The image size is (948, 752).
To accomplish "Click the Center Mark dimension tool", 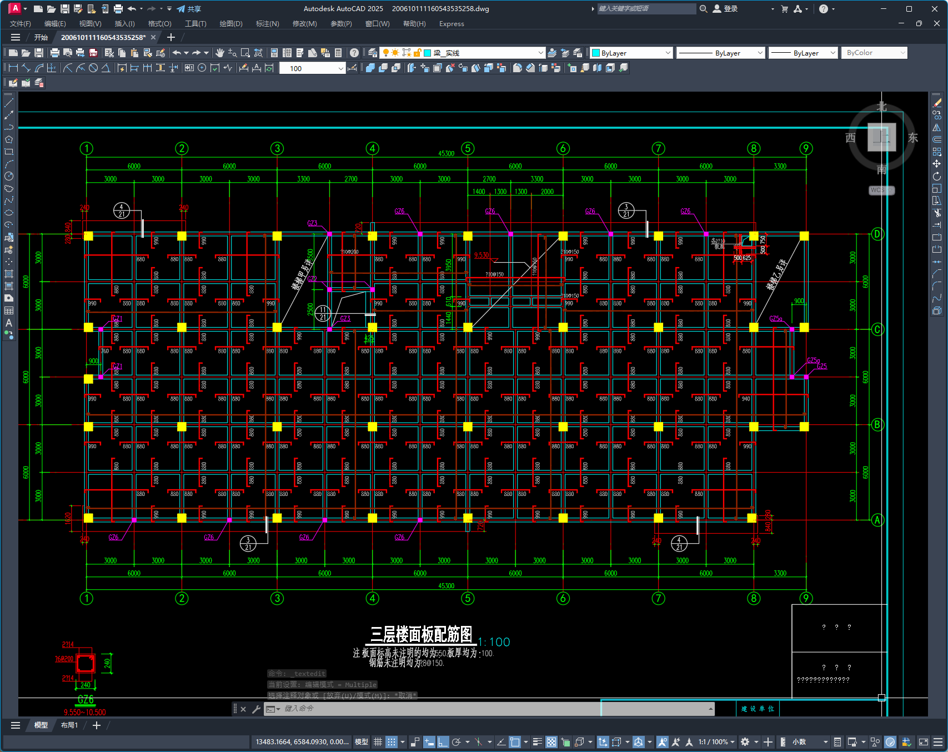I will point(202,68).
